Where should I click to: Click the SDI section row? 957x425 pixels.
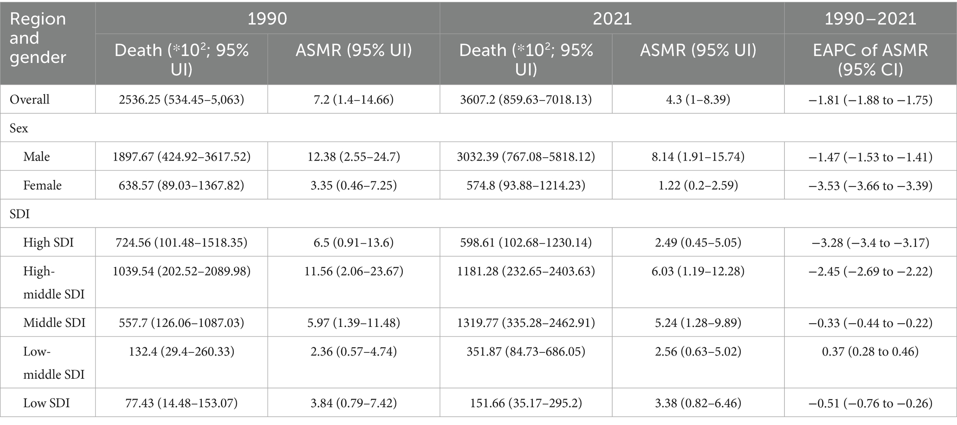click(478, 214)
